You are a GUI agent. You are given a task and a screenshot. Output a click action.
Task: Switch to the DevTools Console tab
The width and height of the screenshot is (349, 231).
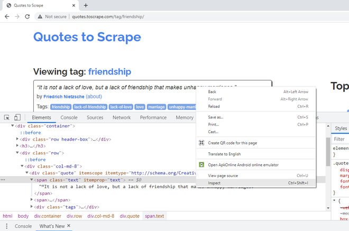pyautogui.click(x=69, y=117)
